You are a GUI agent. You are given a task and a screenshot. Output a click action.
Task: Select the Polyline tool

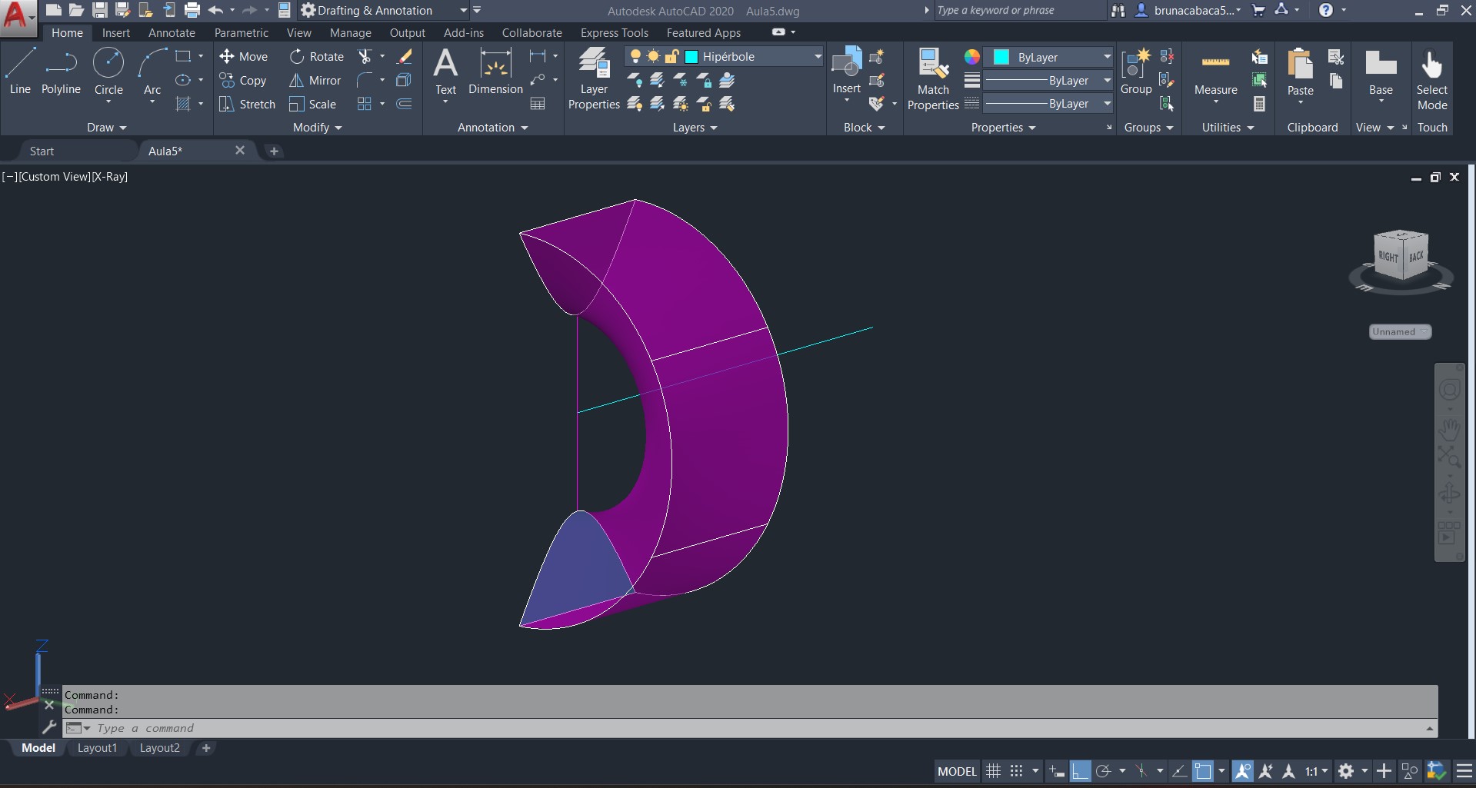click(61, 71)
